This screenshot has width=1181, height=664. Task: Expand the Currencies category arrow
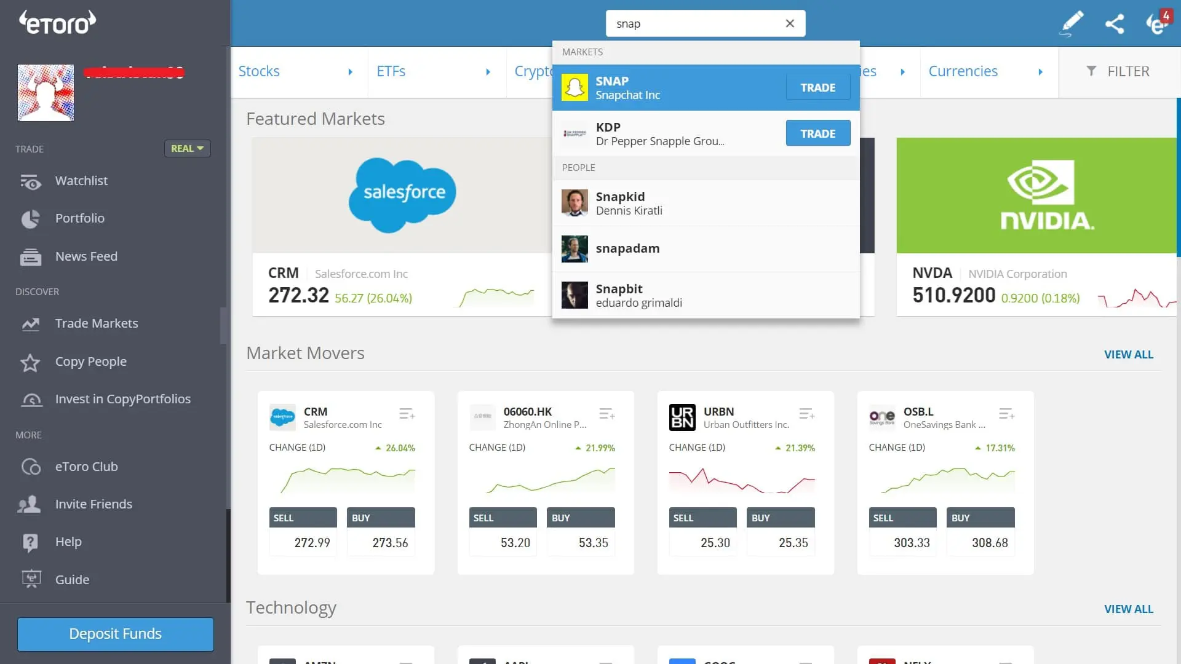click(1040, 72)
